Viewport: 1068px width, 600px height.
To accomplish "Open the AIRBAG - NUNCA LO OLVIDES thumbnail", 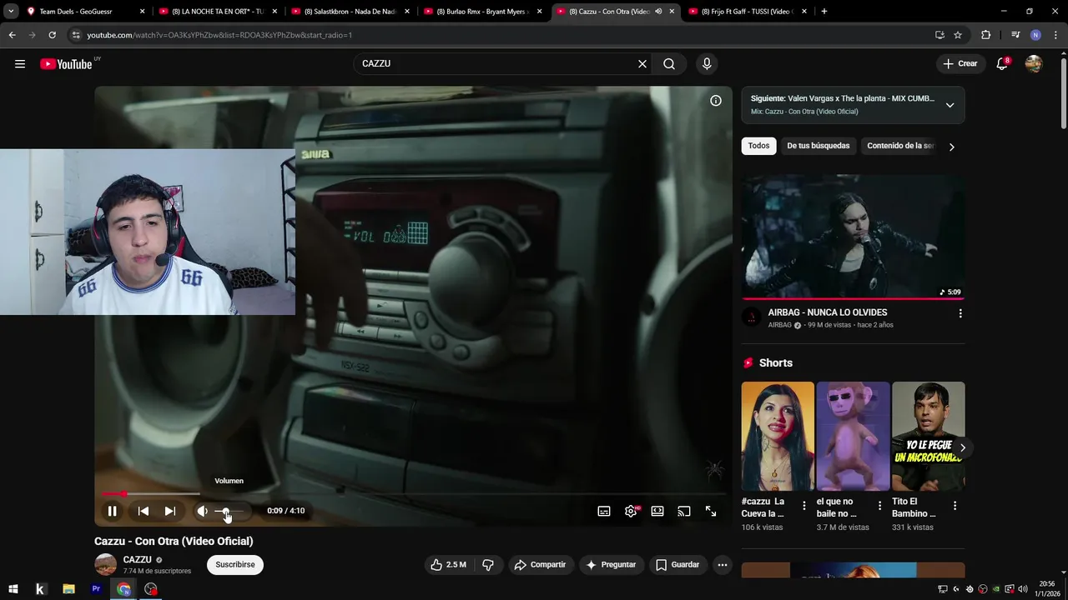I will point(853,237).
